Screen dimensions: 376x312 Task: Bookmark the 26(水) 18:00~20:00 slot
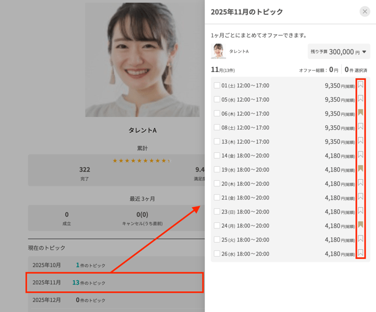point(361,254)
